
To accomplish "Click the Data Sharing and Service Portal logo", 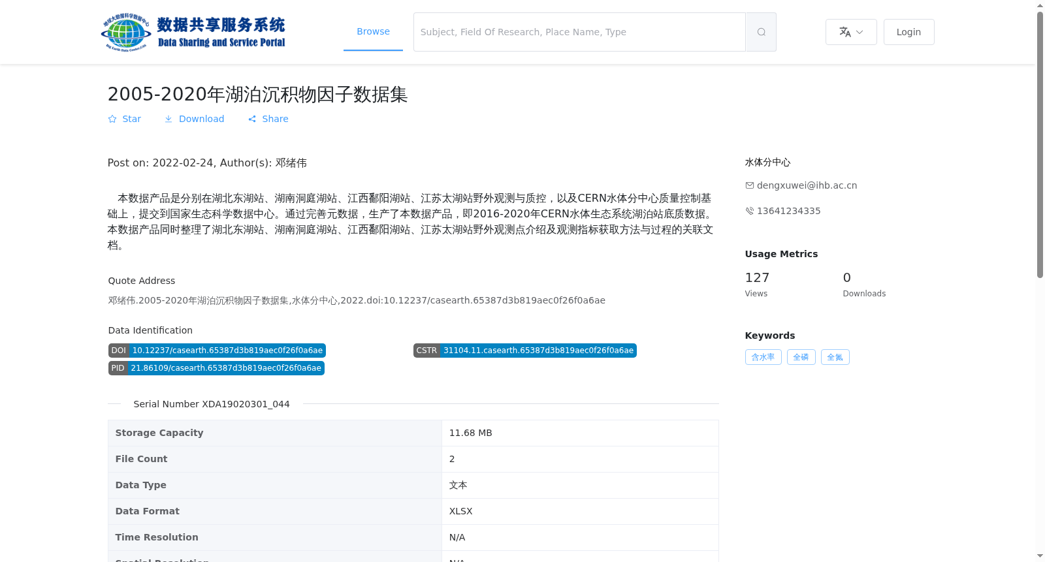I will (193, 32).
